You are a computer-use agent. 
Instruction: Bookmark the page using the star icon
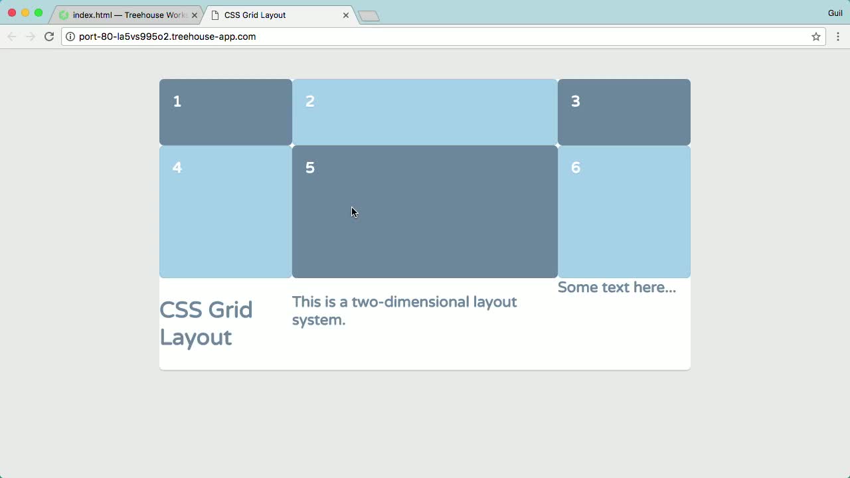click(815, 37)
